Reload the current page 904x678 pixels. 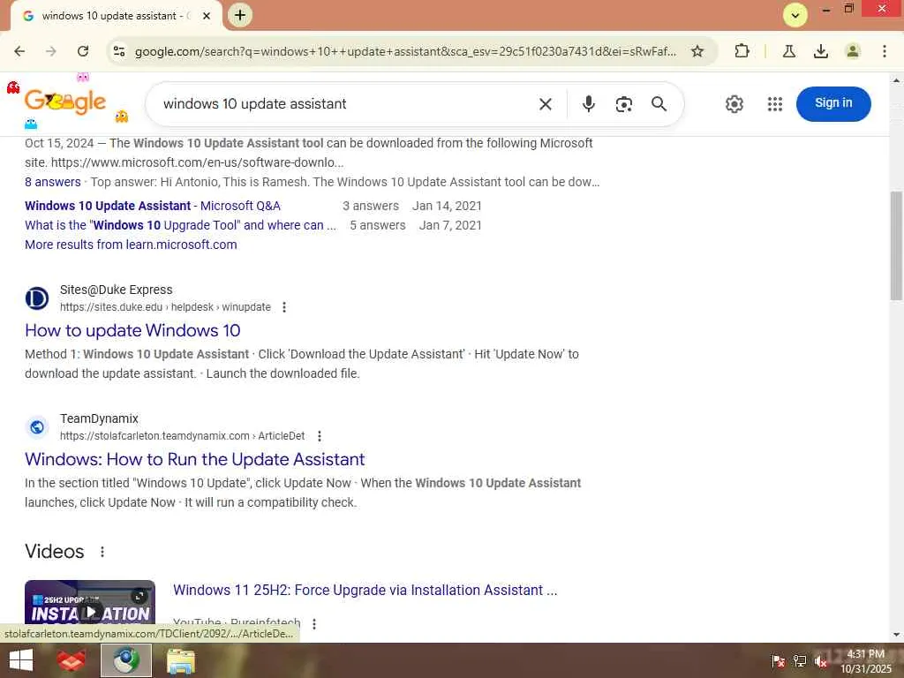[x=83, y=51]
